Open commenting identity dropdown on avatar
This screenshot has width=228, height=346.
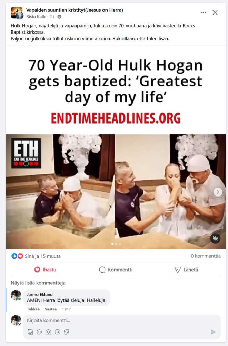tap(19, 324)
